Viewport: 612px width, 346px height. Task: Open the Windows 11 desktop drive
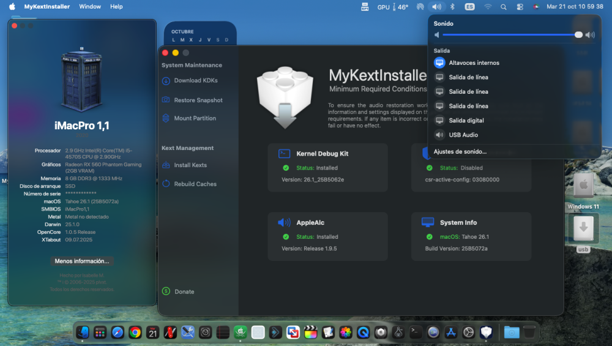pos(583,190)
